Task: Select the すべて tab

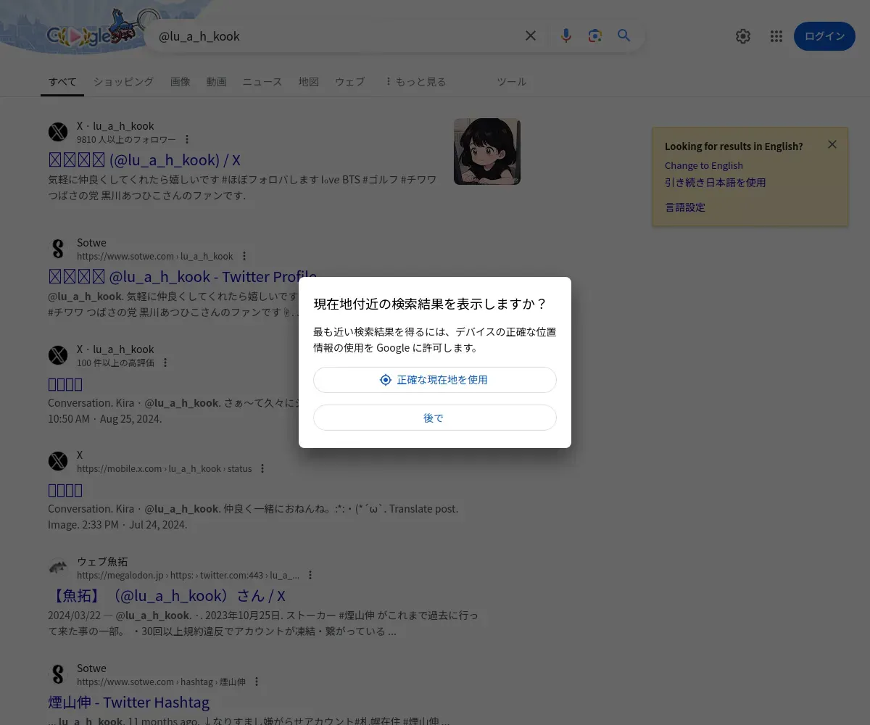Action: point(62,82)
